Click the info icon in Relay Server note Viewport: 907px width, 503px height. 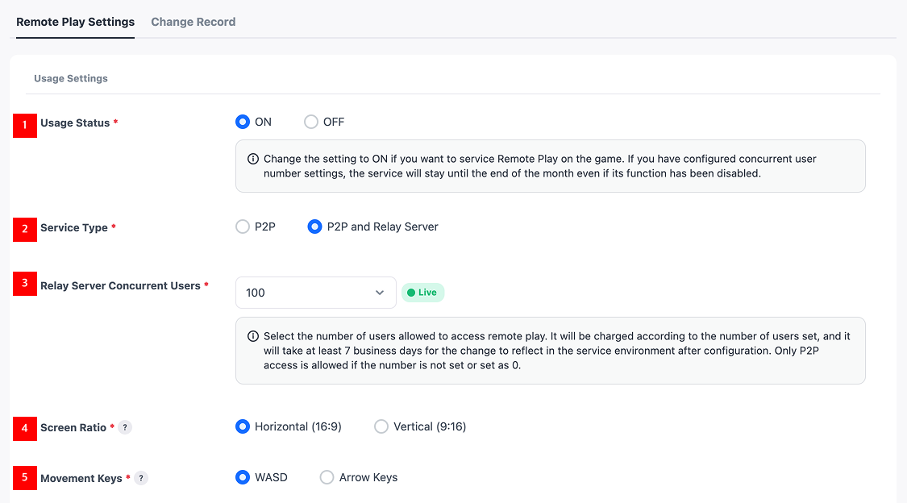click(x=253, y=336)
